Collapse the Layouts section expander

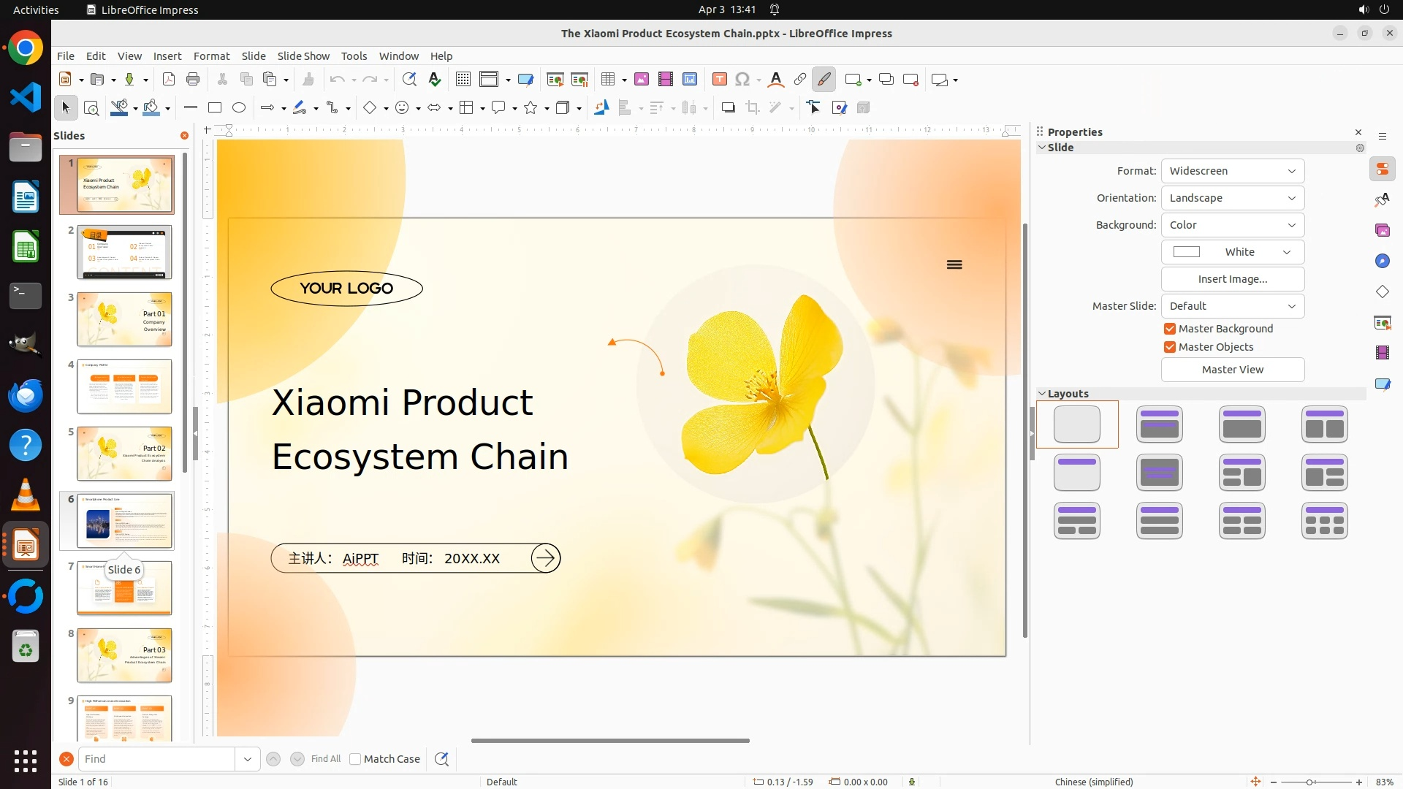(1042, 394)
